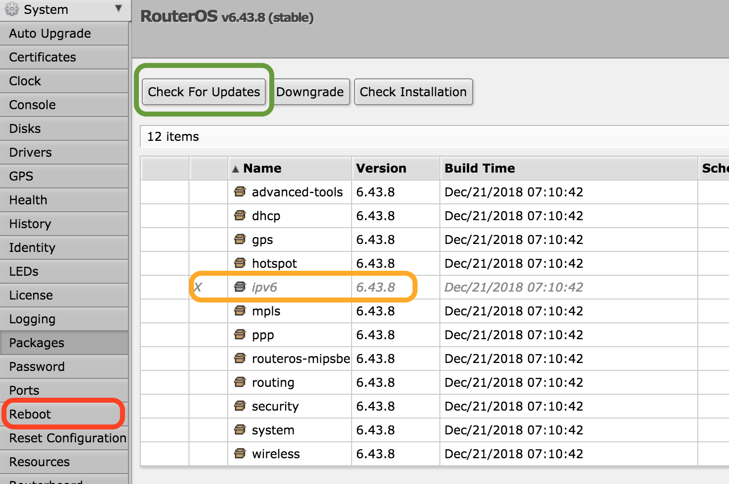Screen dimensions: 729x484
Task: Go to Clock settings
Action: pos(64,81)
